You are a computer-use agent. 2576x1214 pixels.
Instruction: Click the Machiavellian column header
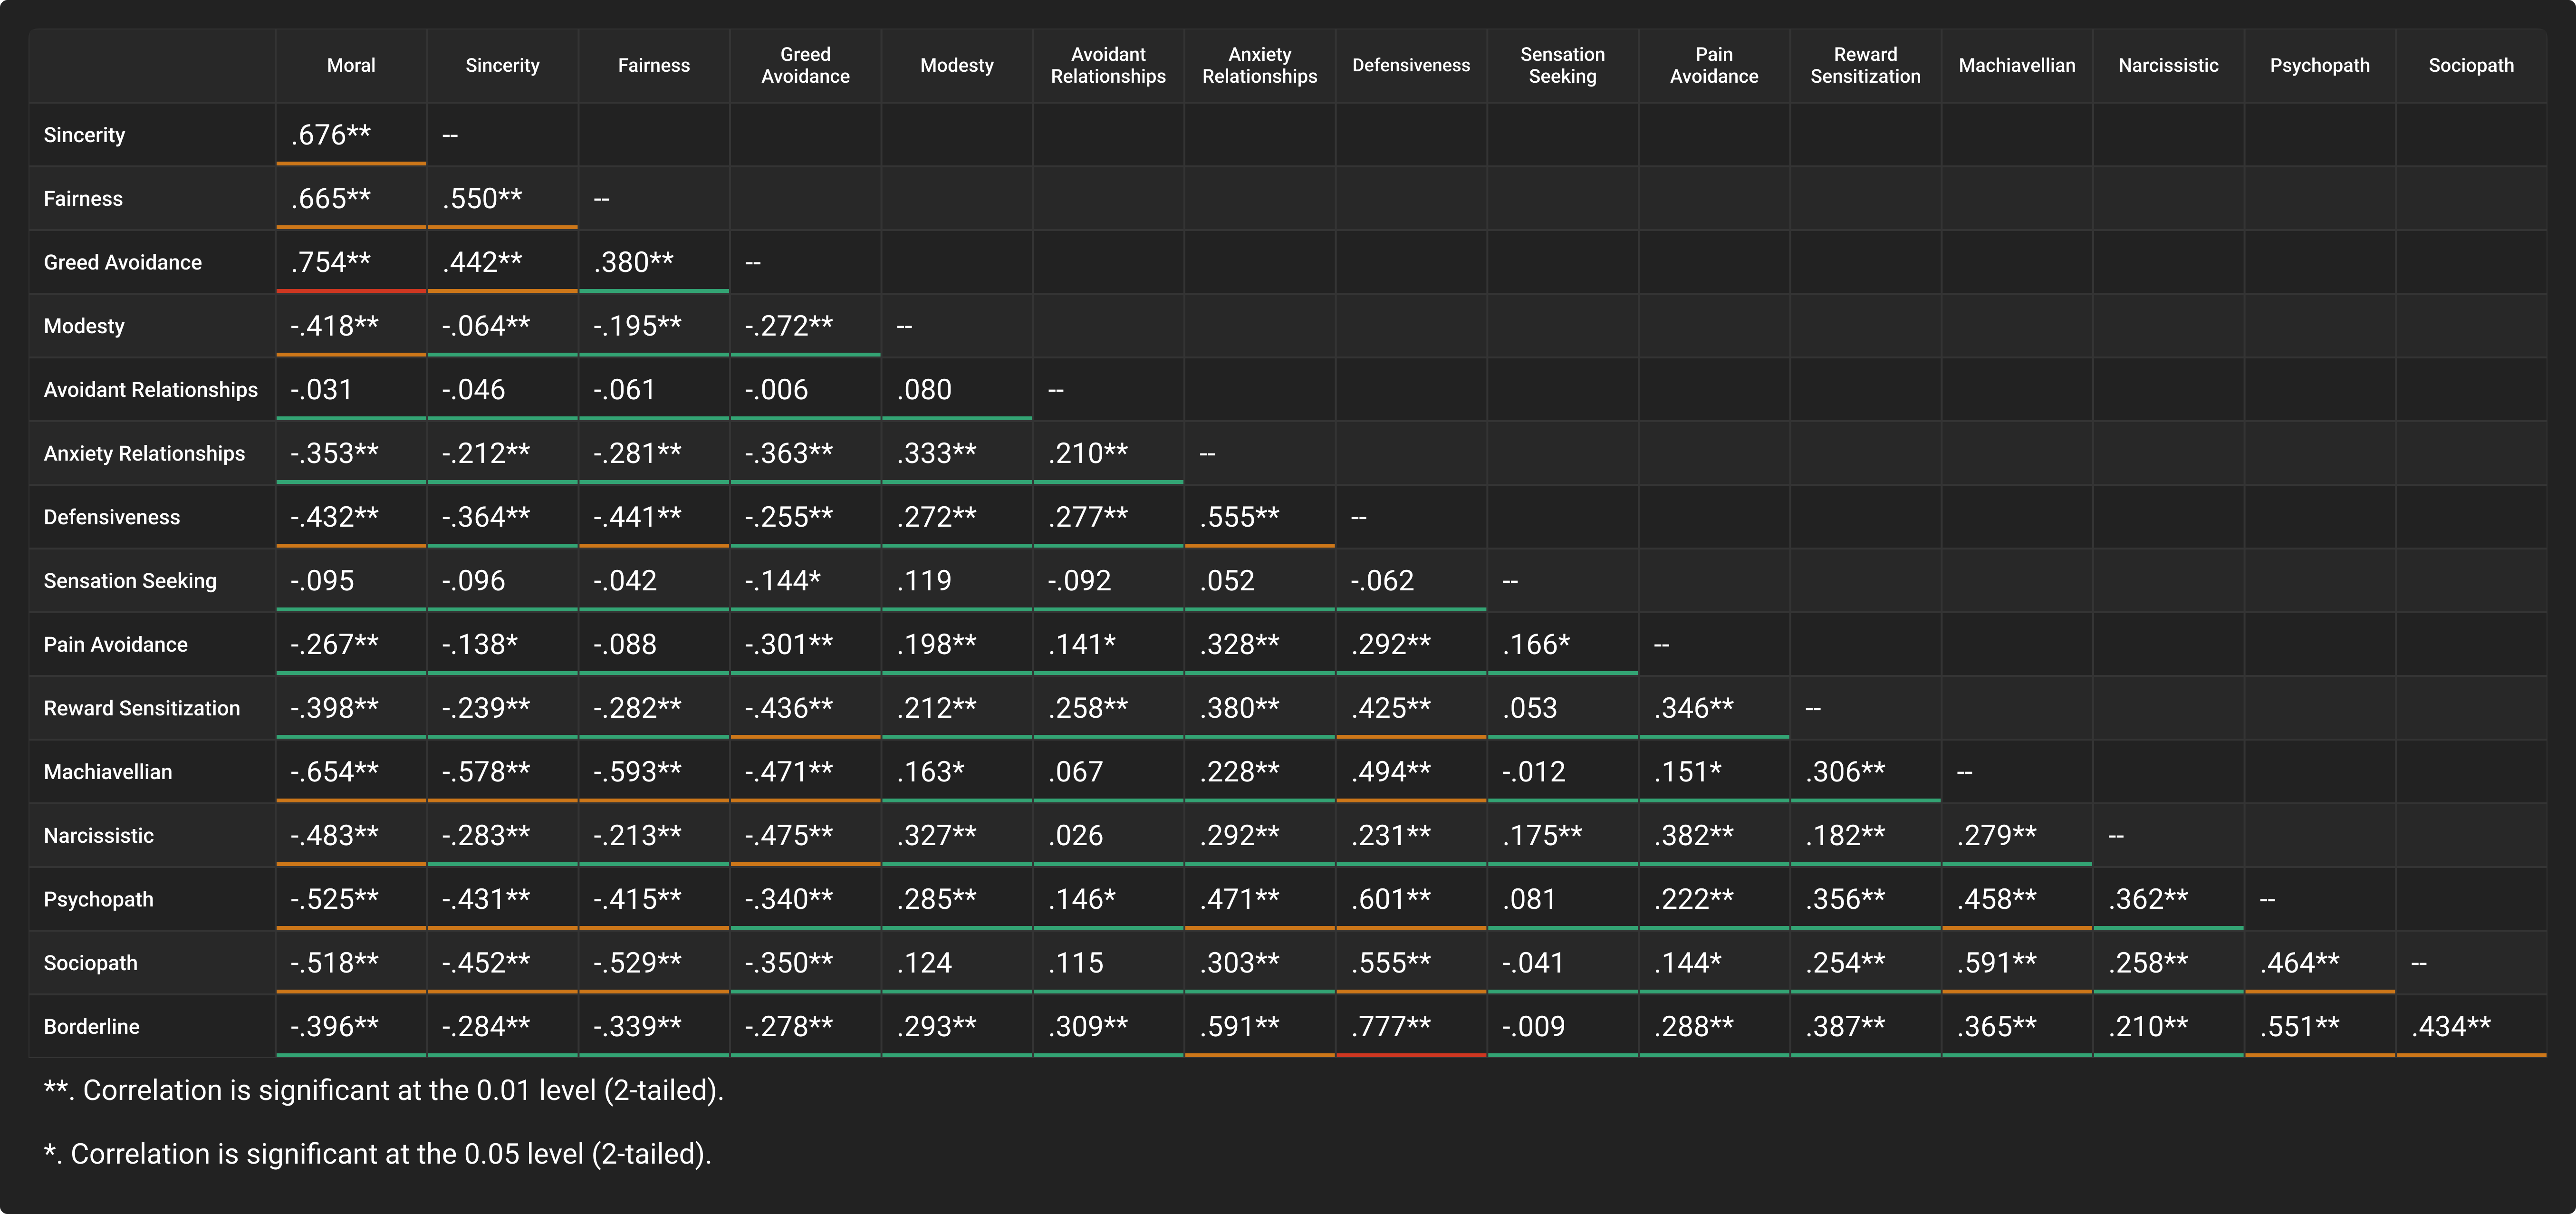[x=2017, y=65]
